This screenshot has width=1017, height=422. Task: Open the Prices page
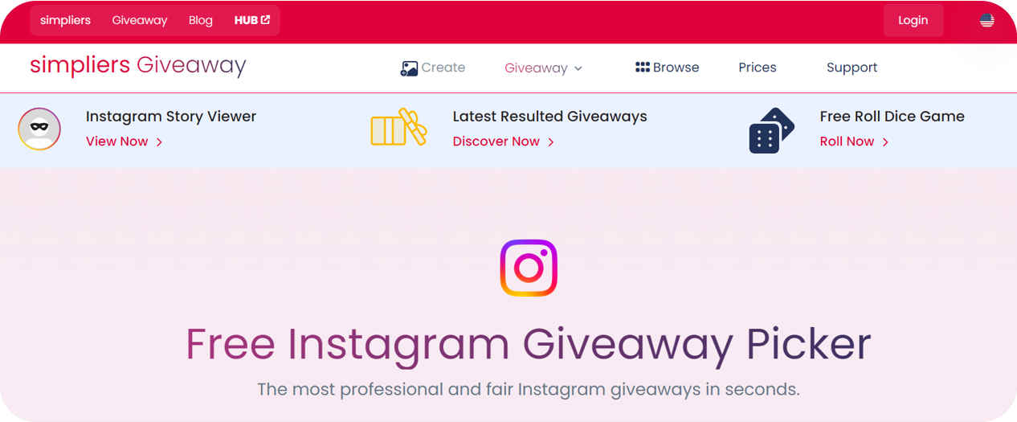click(x=758, y=68)
